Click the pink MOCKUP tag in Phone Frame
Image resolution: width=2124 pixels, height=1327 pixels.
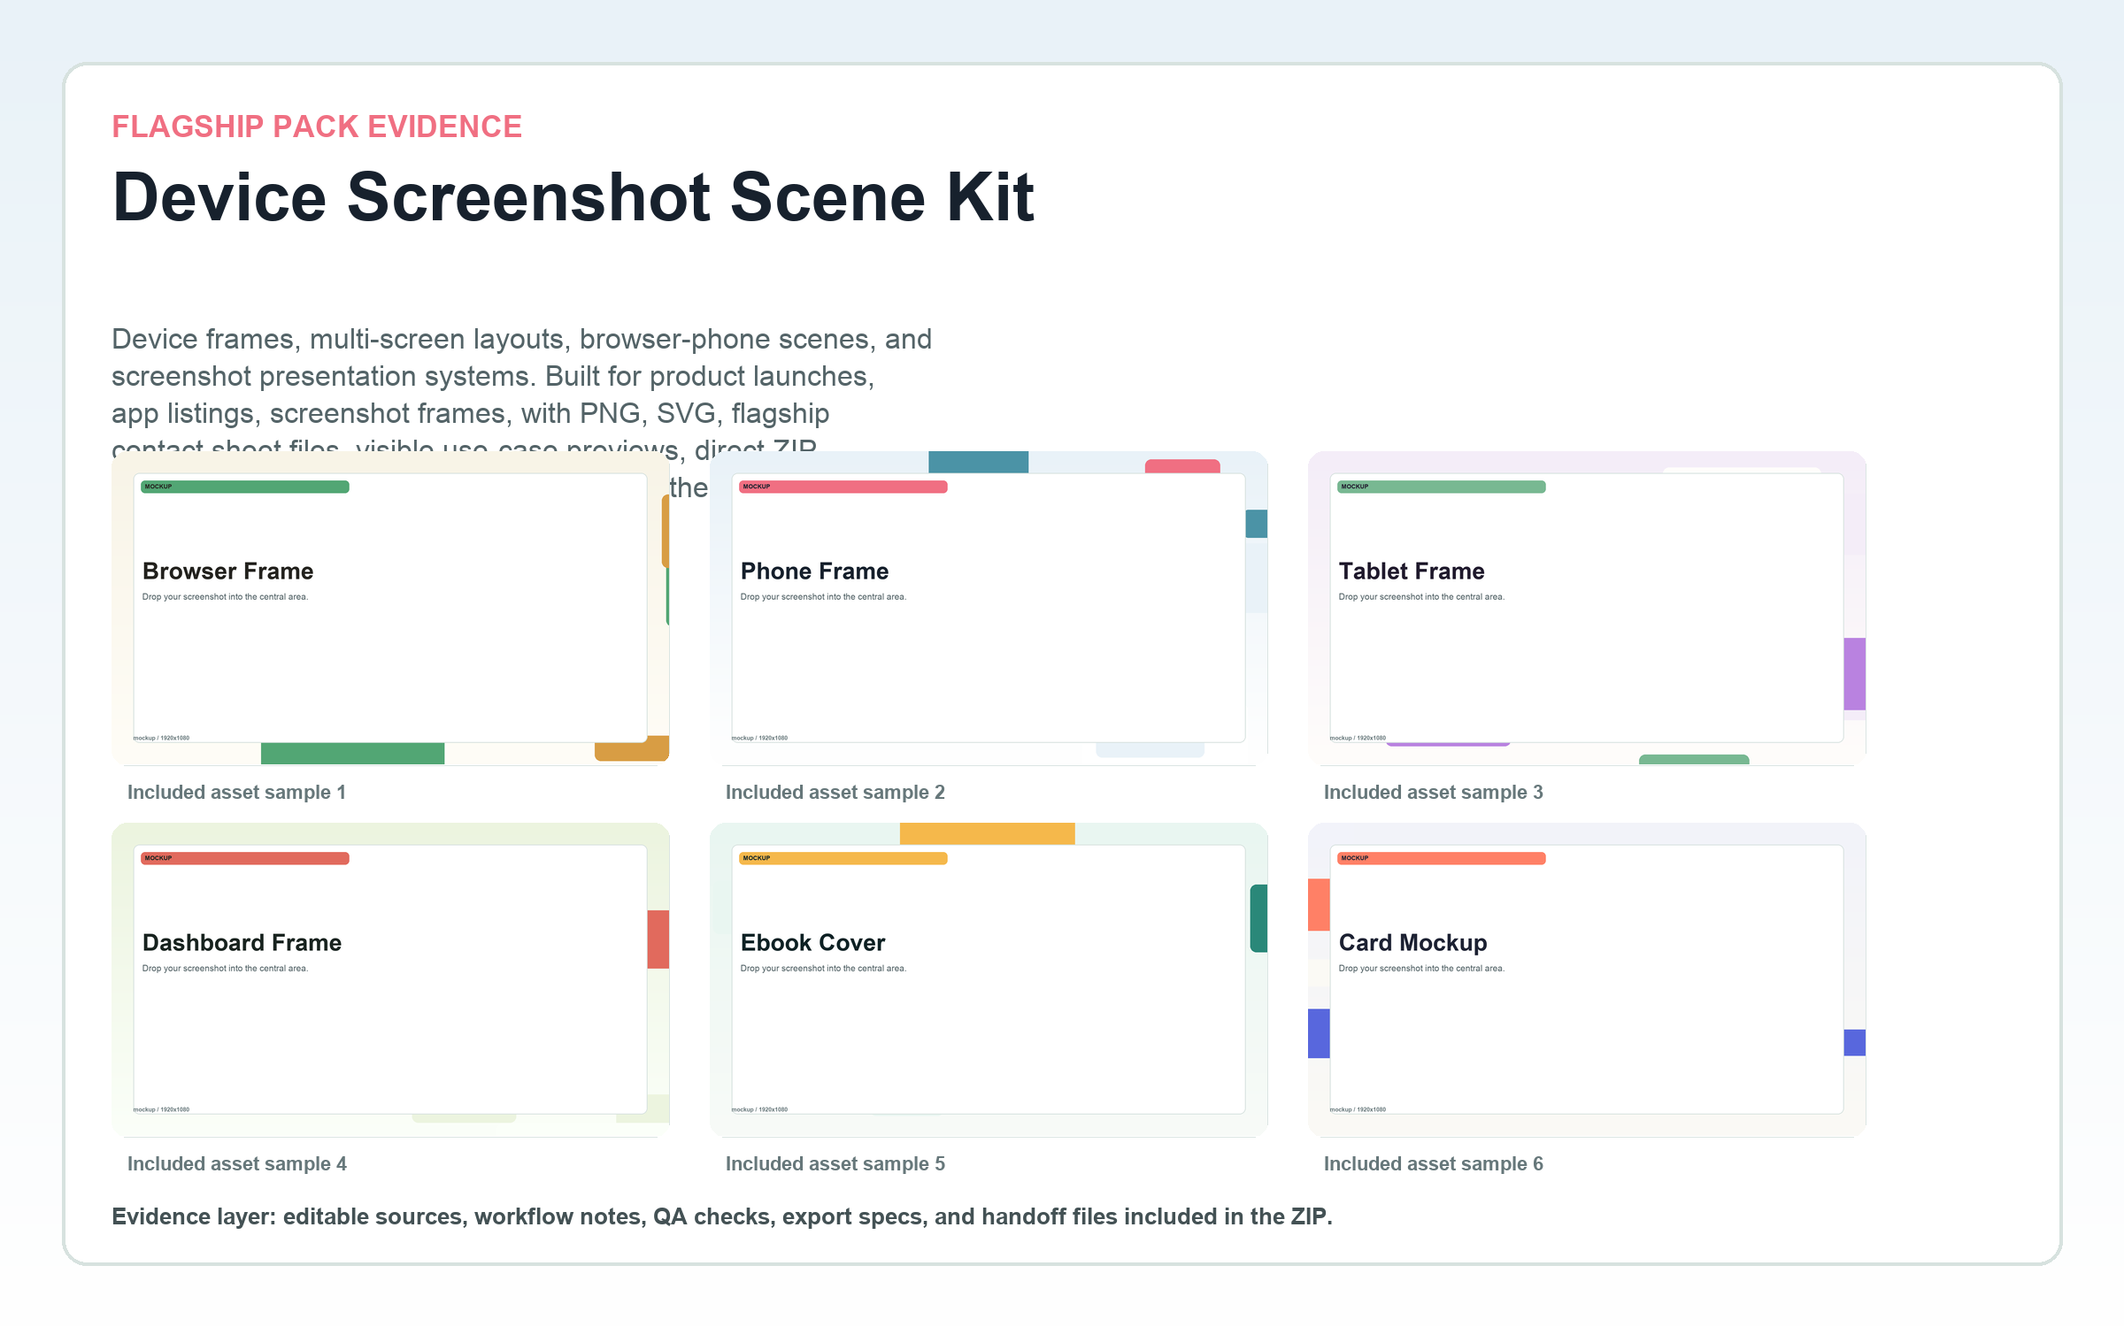(x=843, y=487)
